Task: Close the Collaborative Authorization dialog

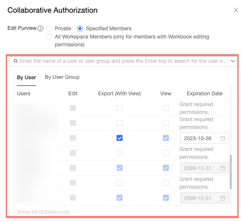Action: click(236, 10)
